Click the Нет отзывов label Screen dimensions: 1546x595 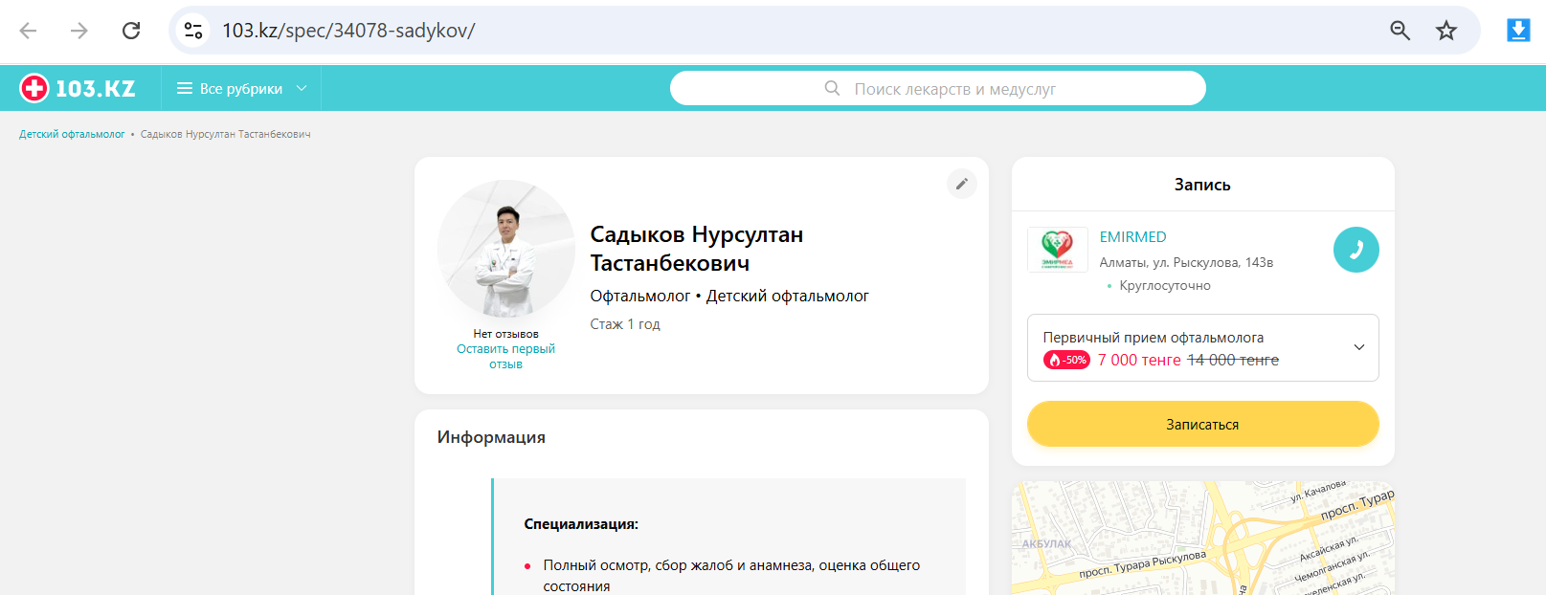pos(505,334)
